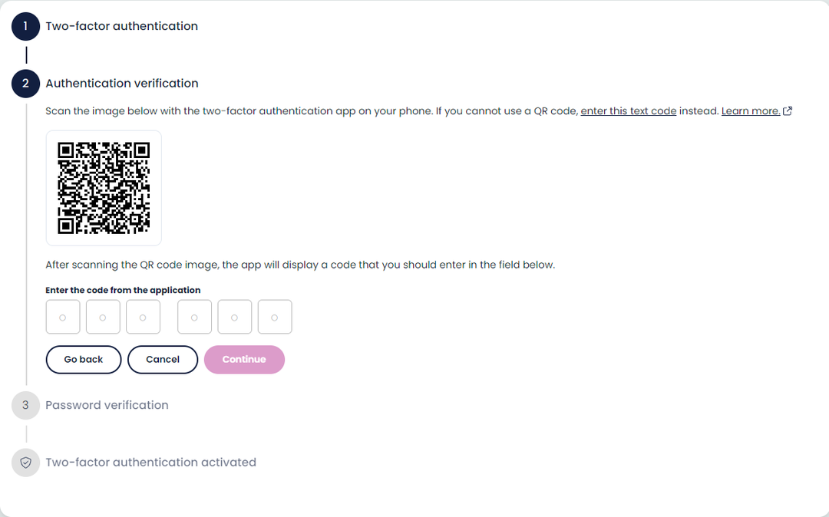Focus the third code digit field
The width and height of the screenshot is (829, 517).
pos(143,317)
